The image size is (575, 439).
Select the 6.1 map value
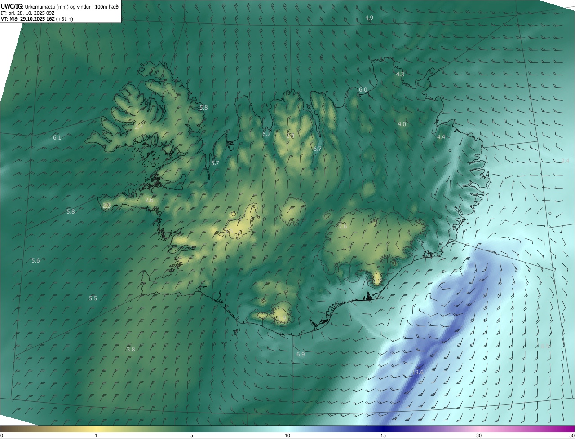tap(57, 137)
